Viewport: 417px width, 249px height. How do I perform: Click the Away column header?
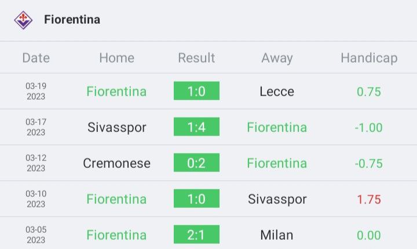click(x=277, y=58)
